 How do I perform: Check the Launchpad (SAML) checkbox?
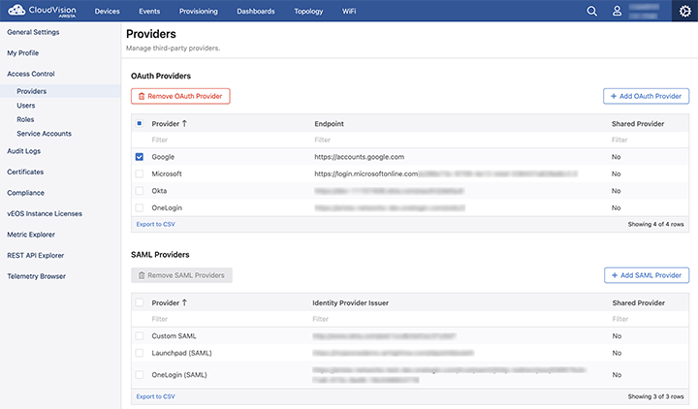(x=140, y=353)
